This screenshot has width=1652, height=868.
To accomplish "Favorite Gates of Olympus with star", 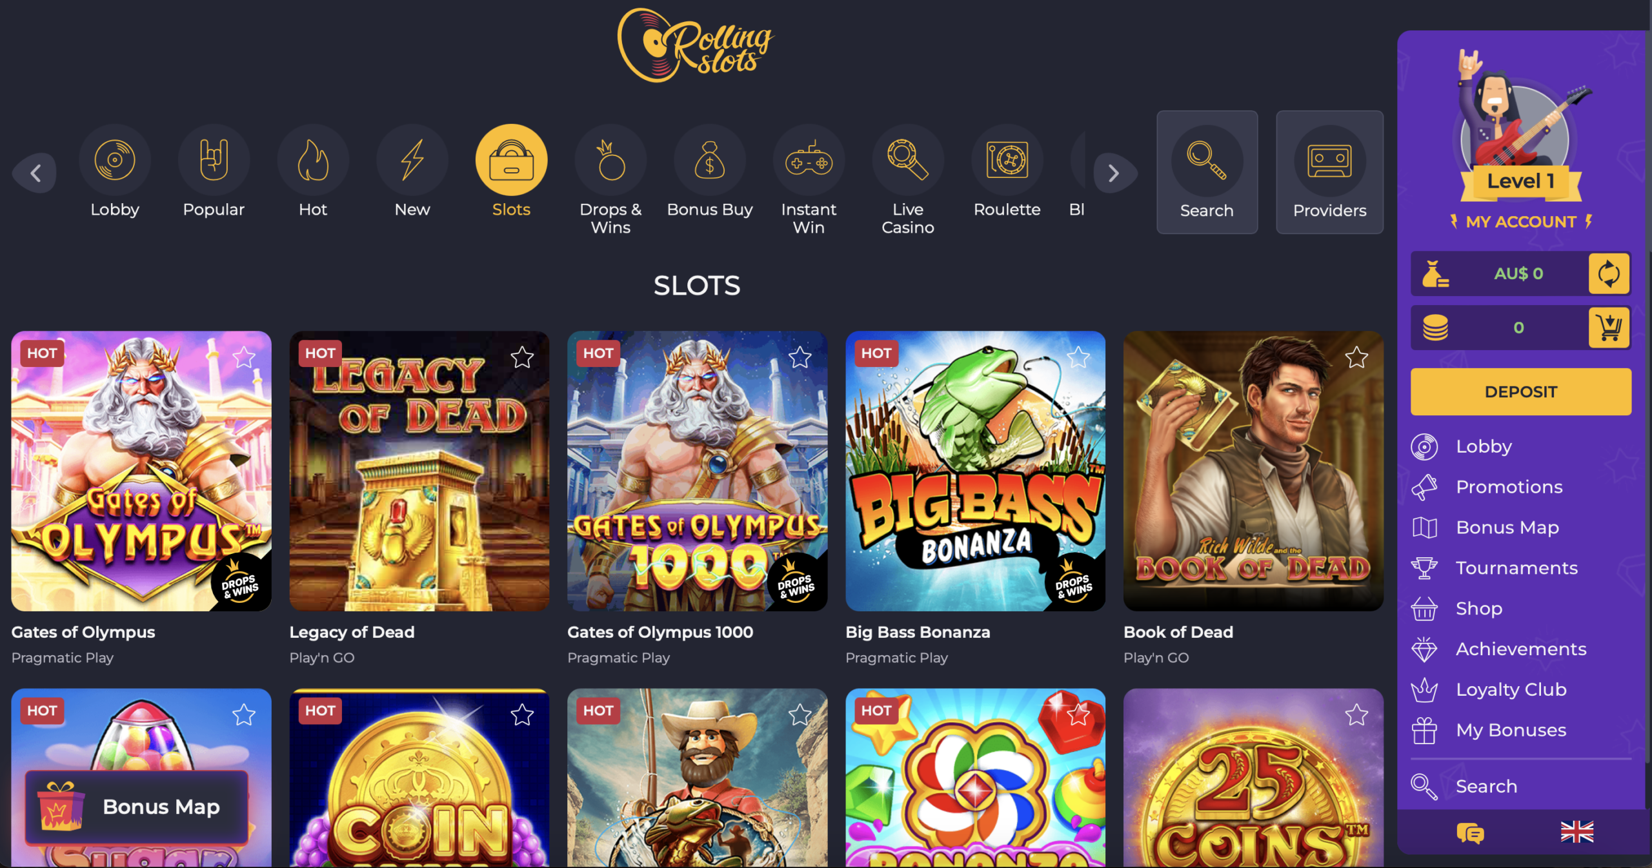I will (x=244, y=357).
